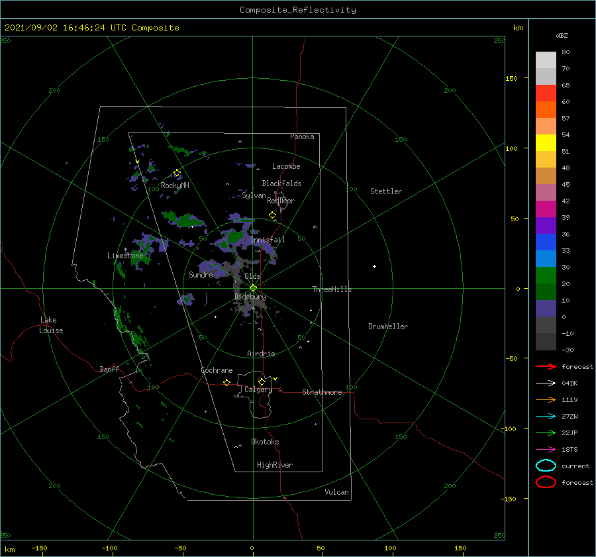
Task: Click the Limestone label
Action: point(125,256)
